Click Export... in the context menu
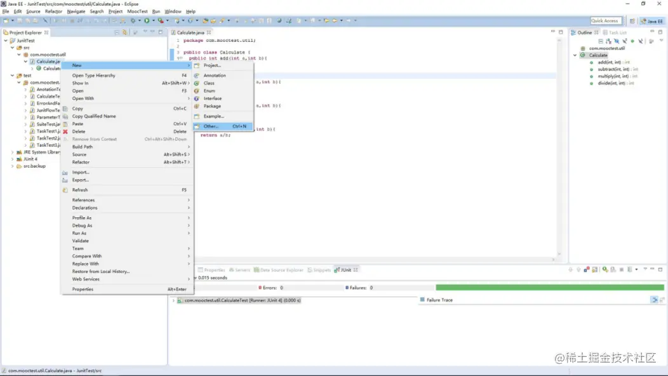The width and height of the screenshot is (668, 376). 127,180
